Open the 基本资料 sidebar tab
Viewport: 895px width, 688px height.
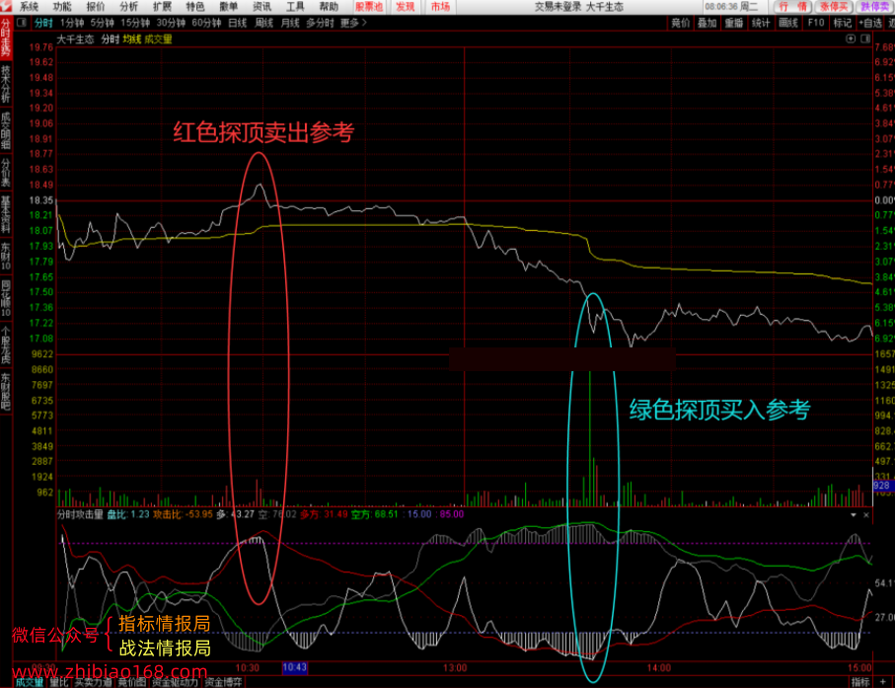(x=6, y=214)
